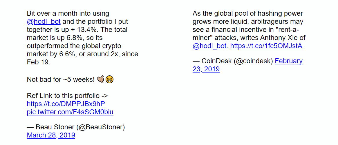The height and width of the screenshot is (145, 338).
Task: Click the "Not bad for ~5 weeks!" text
Action: [x=61, y=79]
